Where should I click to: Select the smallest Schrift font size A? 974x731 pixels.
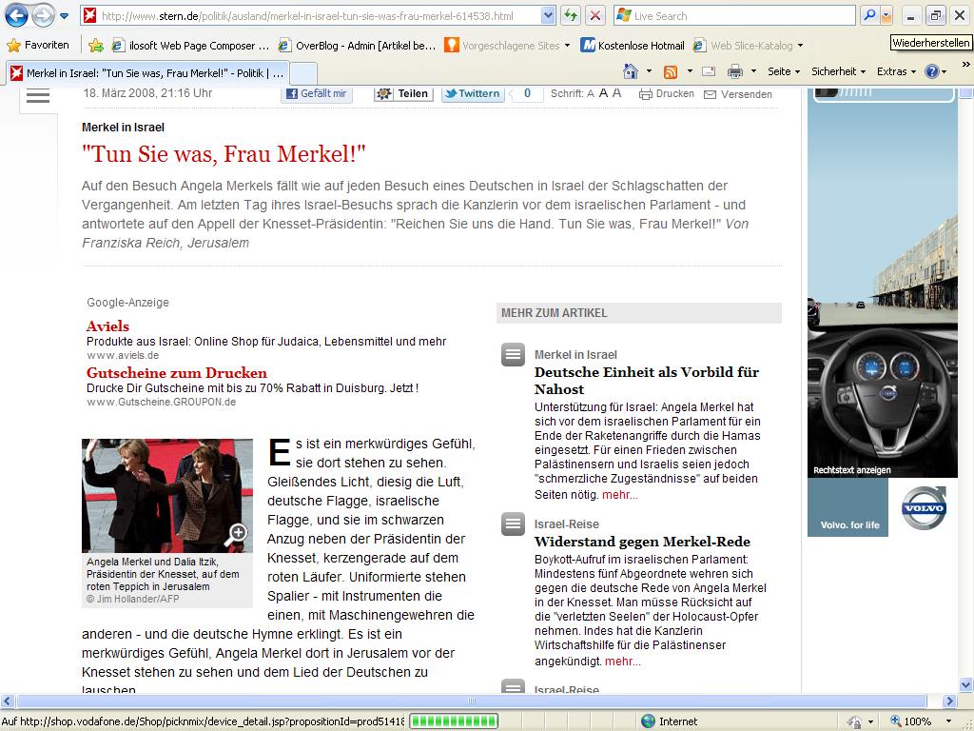pos(591,94)
